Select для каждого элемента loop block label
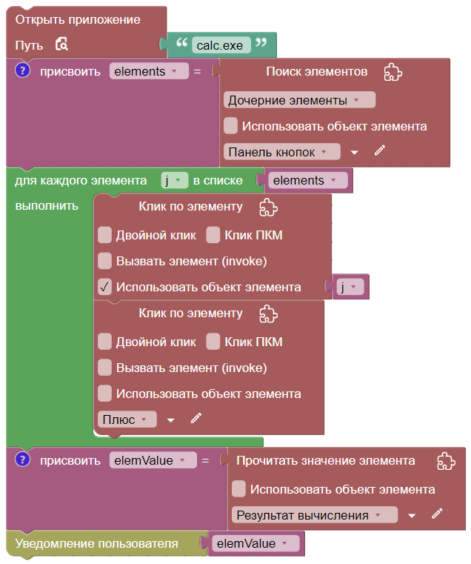This screenshot has width=471, height=564. (81, 180)
